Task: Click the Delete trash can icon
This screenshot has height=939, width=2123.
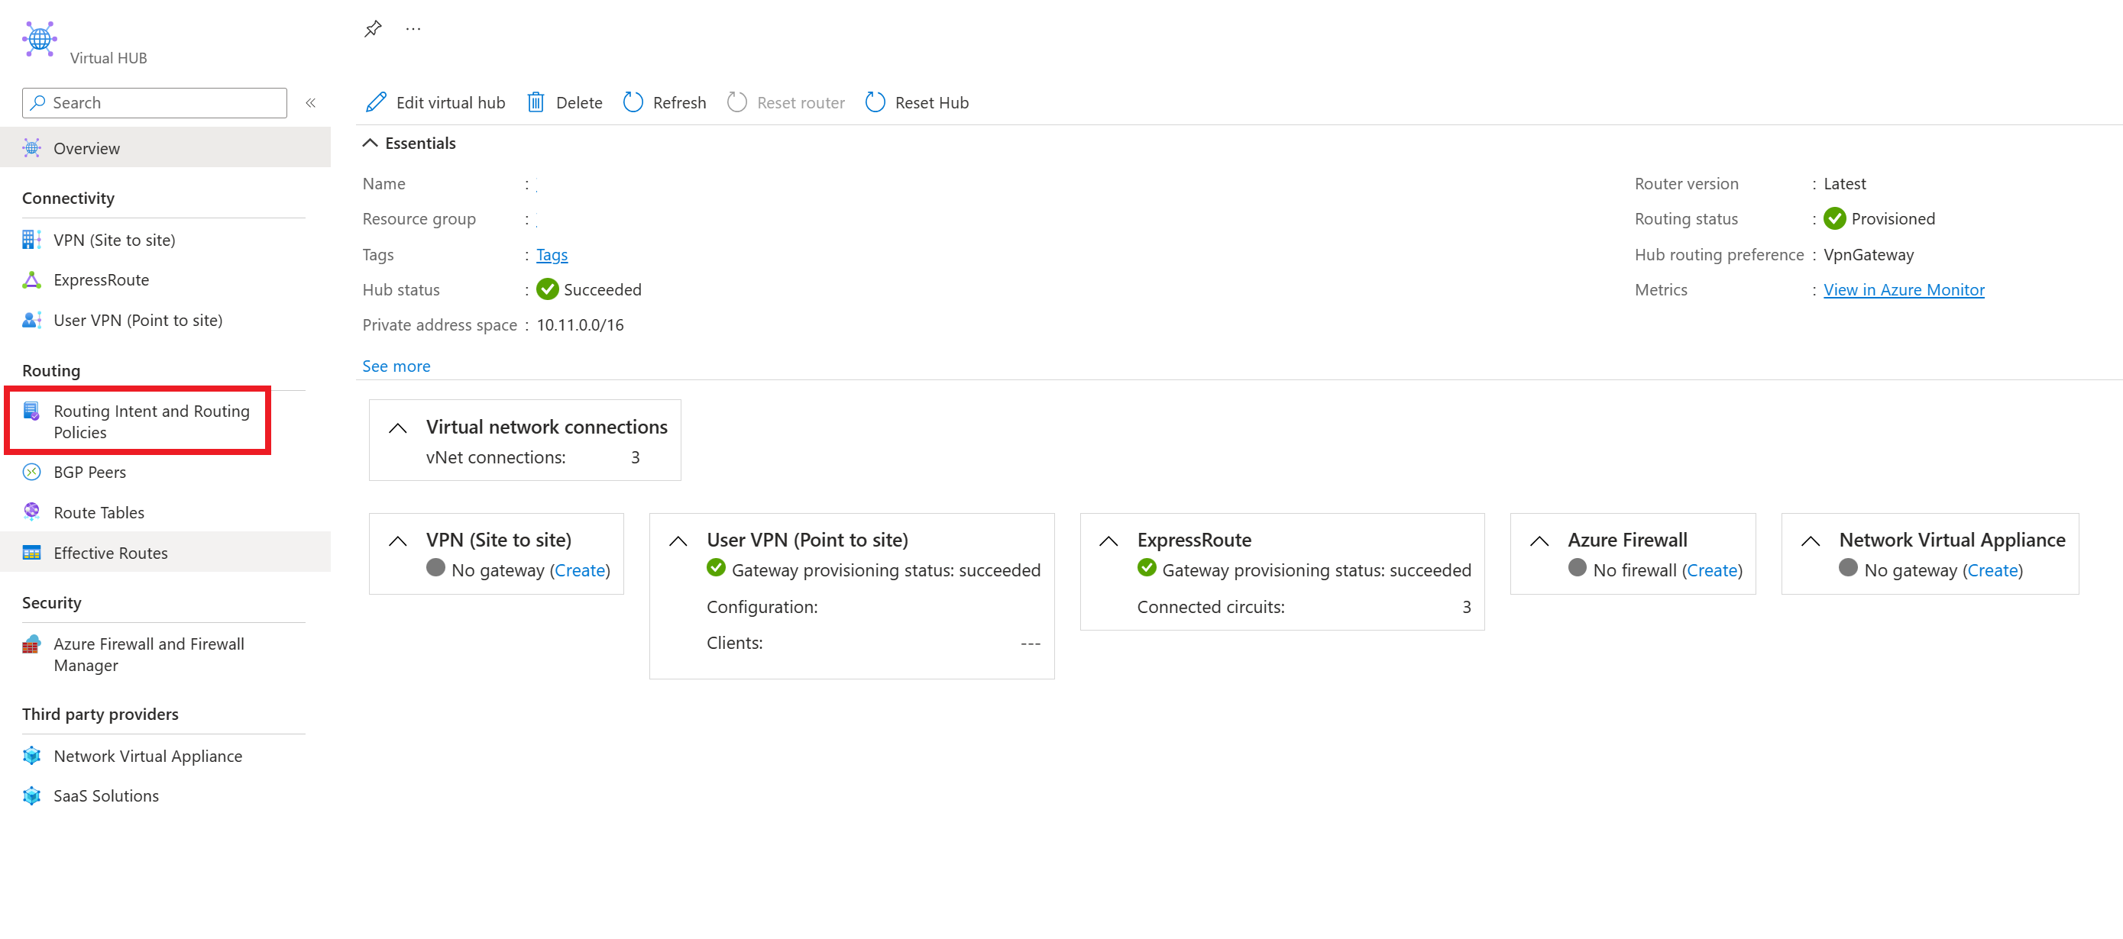Action: pyautogui.click(x=536, y=102)
